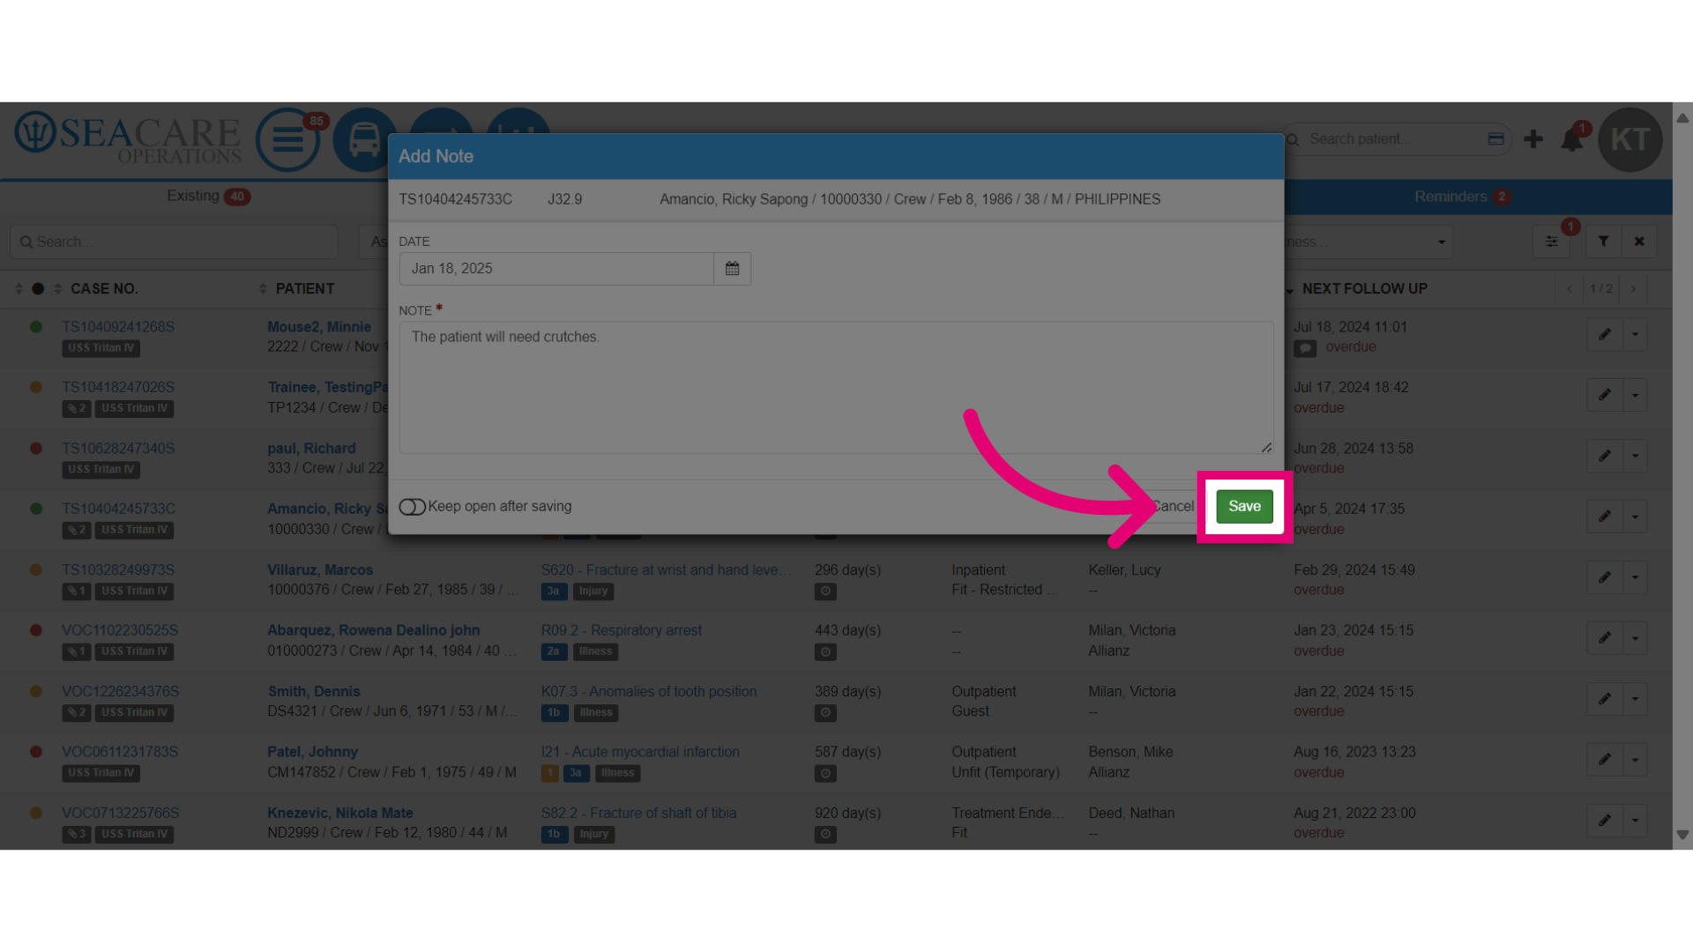Viewport: 1693px width, 952px height.
Task: Open the KT user avatar menu
Action: click(1630, 139)
